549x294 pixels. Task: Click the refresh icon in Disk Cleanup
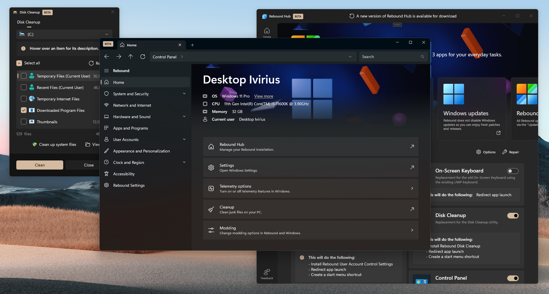(91, 63)
